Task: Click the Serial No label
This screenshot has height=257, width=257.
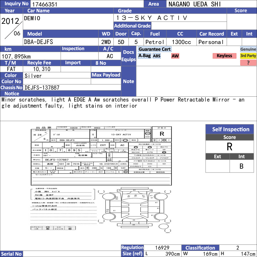Action: (x=12, y=254)
